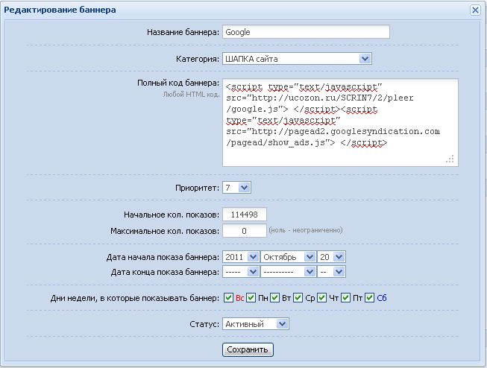Open the Статус dropdown showing Активный
The height and width of the screenshot is (368, 487).
click(256, 324)
